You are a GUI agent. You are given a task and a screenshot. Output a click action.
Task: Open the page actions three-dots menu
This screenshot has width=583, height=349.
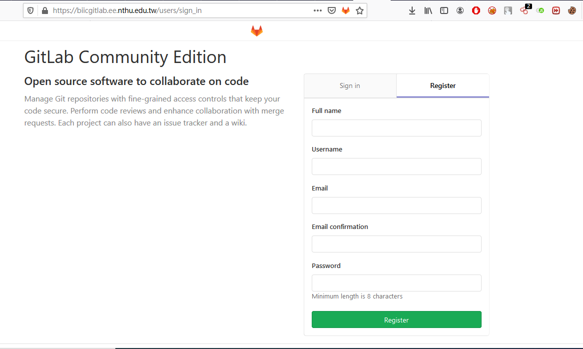pos(318,10)
